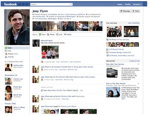Click the Post share icon
Viewport: 149px width, 116px height.
[40, 34]
